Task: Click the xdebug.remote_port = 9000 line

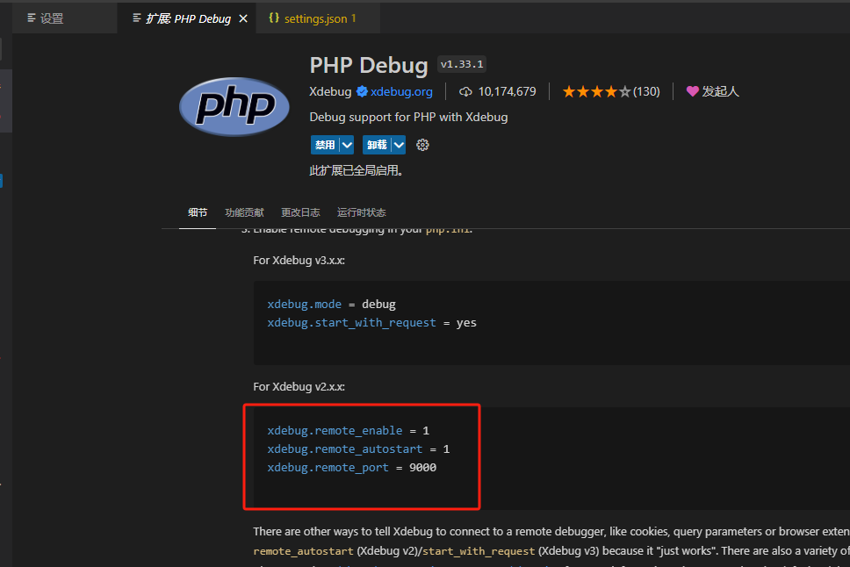Action: tap(352, 467)
